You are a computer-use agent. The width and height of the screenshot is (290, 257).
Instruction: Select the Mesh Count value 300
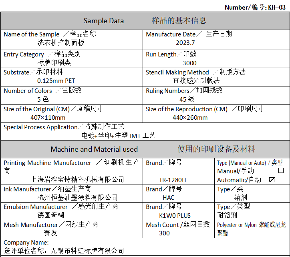point(164,233)
